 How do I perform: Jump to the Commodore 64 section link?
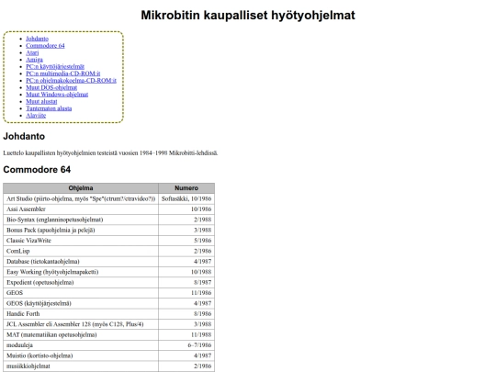pyautogui.click(x=45, y=46)
